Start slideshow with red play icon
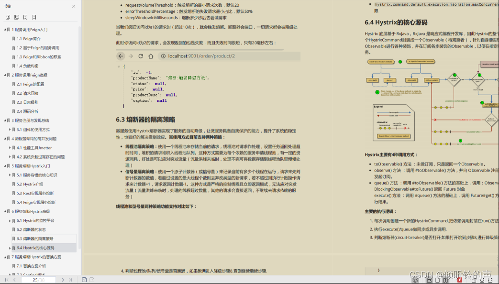499x284 pixels. (460, 280)
